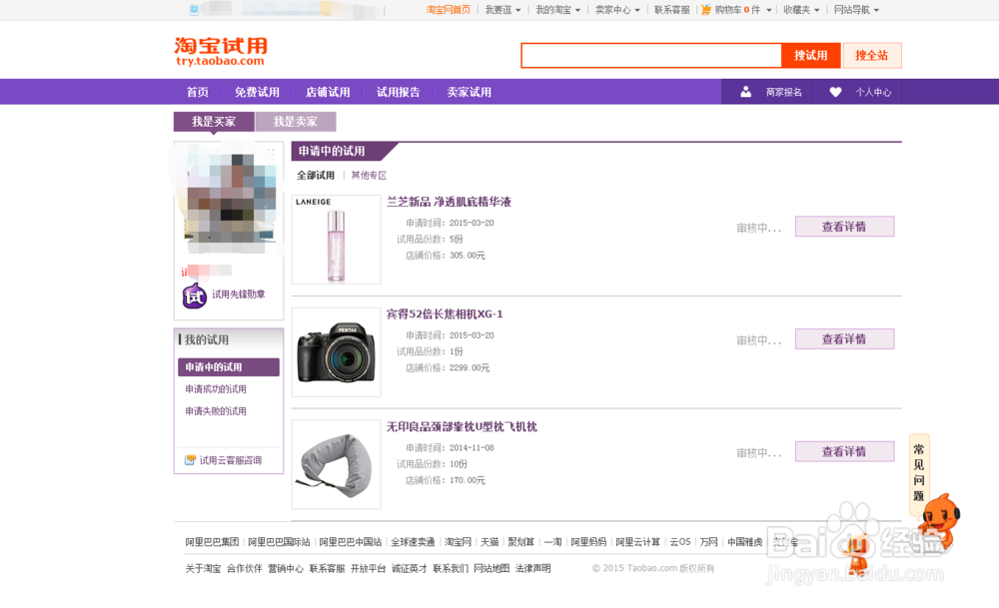Open 网站地图 footer link
Viewport: 999px width, 608px height.
click(x=492, y=568)
